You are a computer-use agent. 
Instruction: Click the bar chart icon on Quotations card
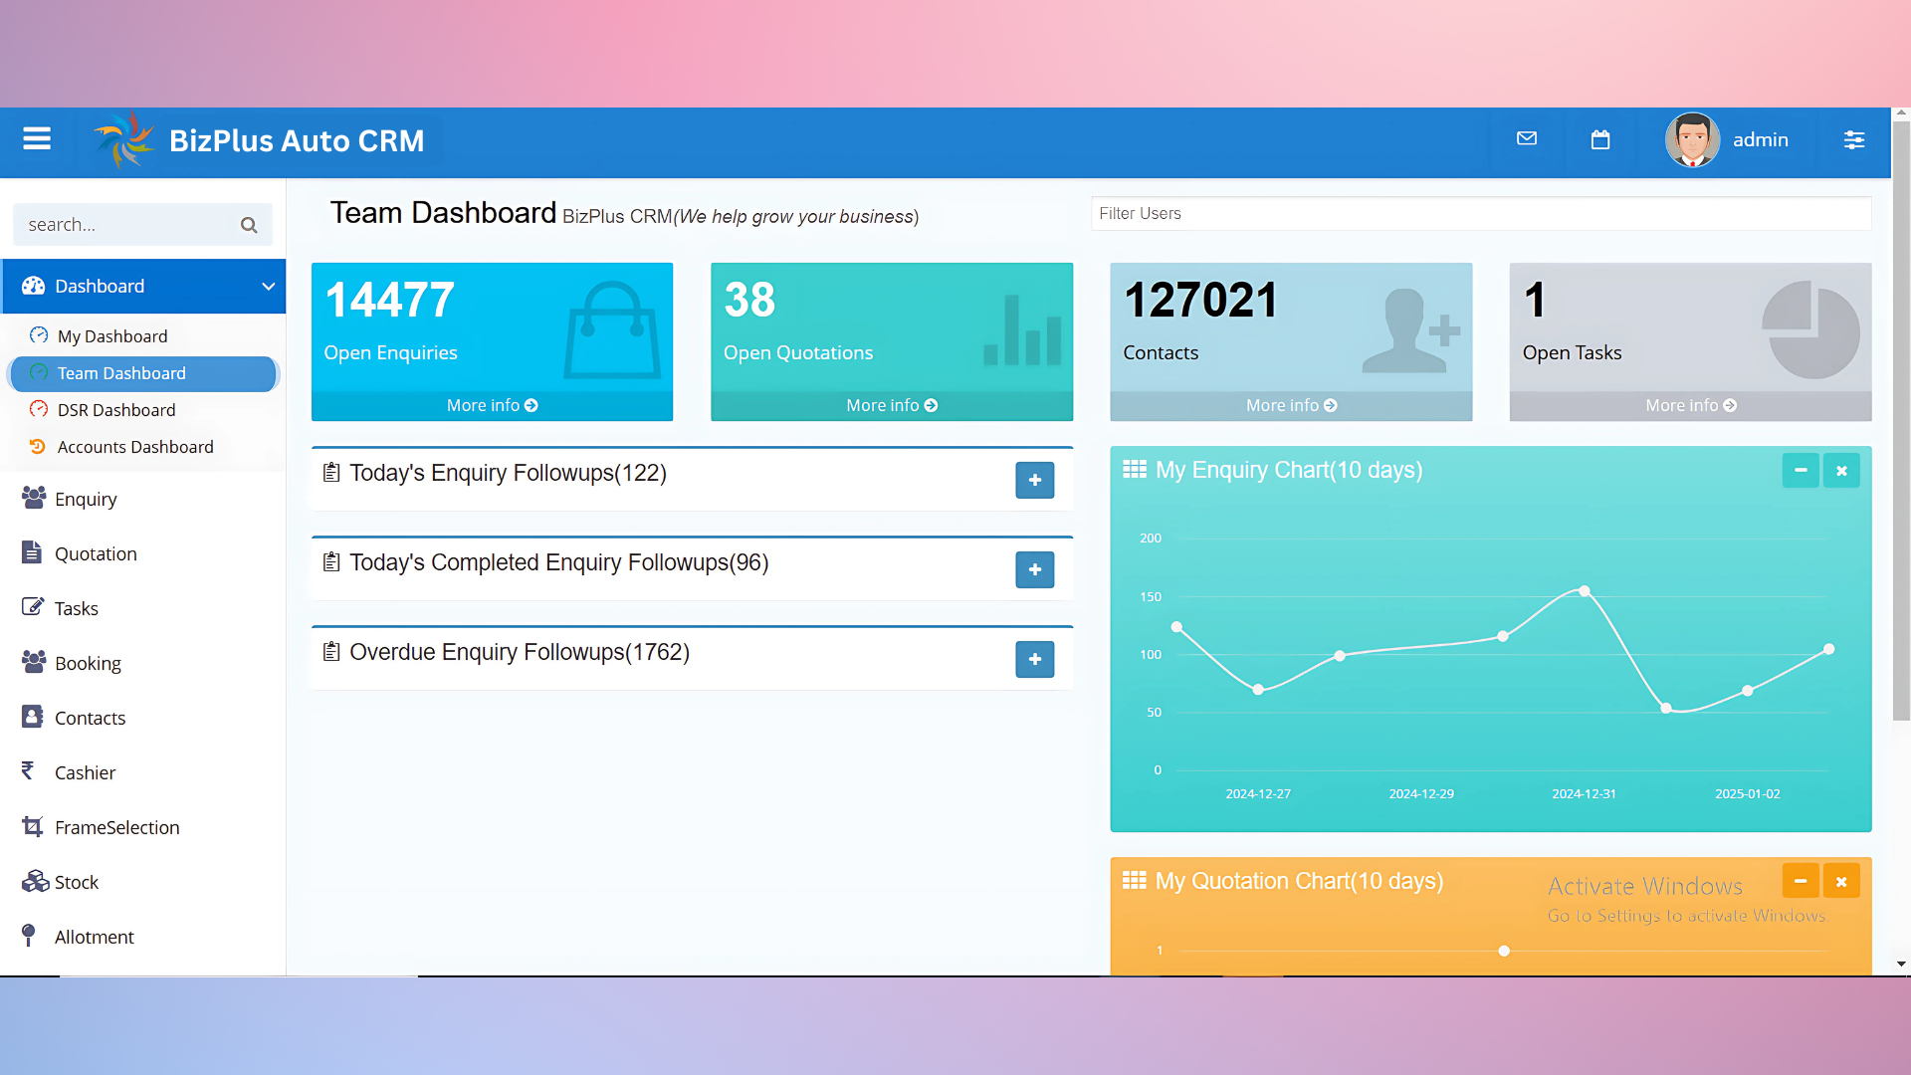coord(1022,330)
